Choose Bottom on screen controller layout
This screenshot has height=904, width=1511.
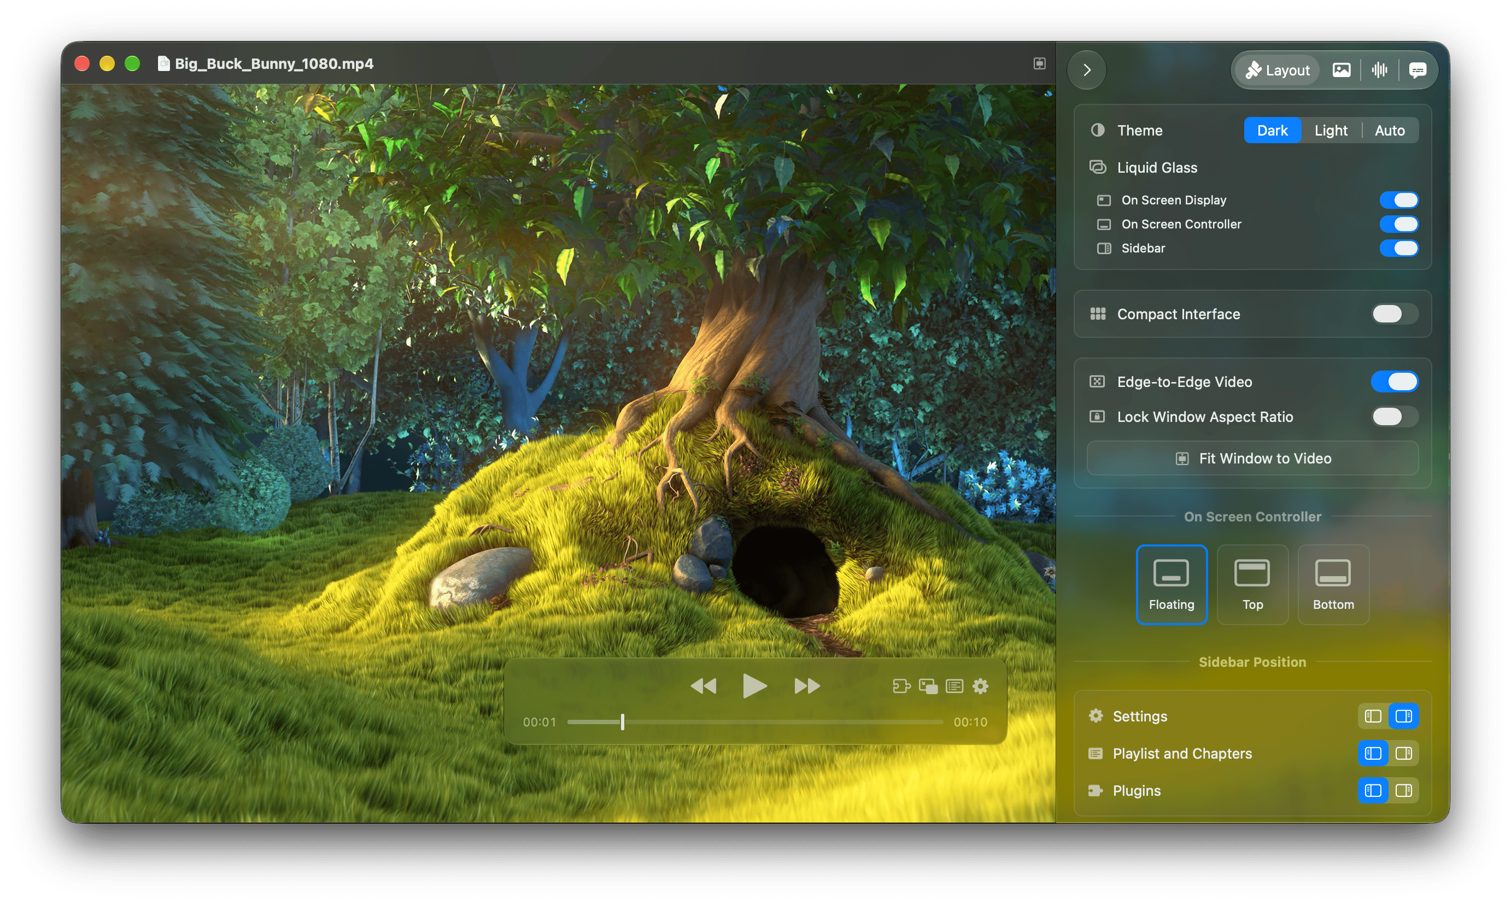click(x=1333, y=584)
